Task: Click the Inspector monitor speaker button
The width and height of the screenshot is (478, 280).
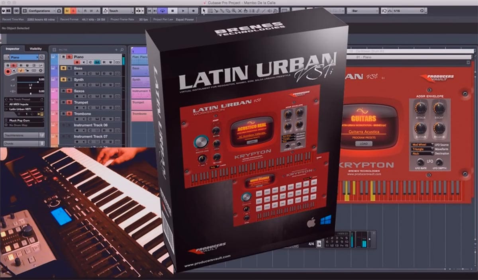Action: (x=14, y=71)
